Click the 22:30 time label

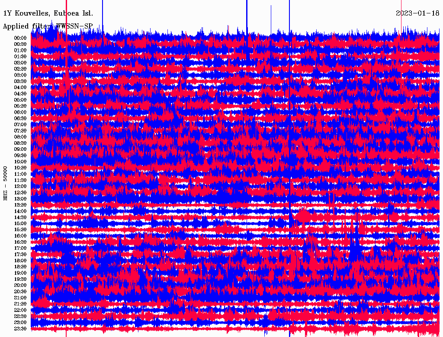[x=20, y=316]
